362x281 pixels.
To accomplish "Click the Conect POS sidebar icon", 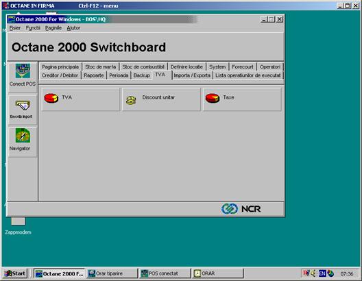I will (23, 71).
